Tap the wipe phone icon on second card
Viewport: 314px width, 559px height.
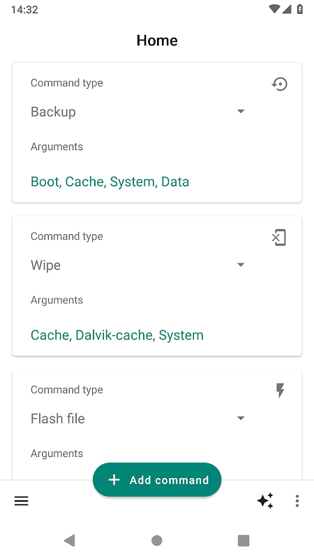pyautogui.click(x=279, y=238)
